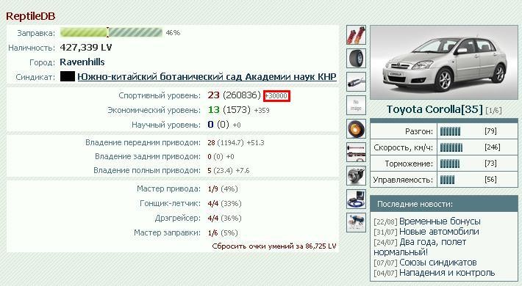The image size is (522, 286).
Task: Open the brake disc upgrade icon
Action: (356, 129)
